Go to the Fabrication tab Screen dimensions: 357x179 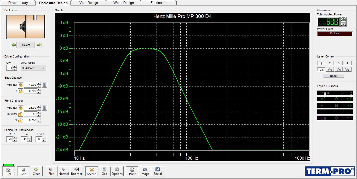[159, 3]
